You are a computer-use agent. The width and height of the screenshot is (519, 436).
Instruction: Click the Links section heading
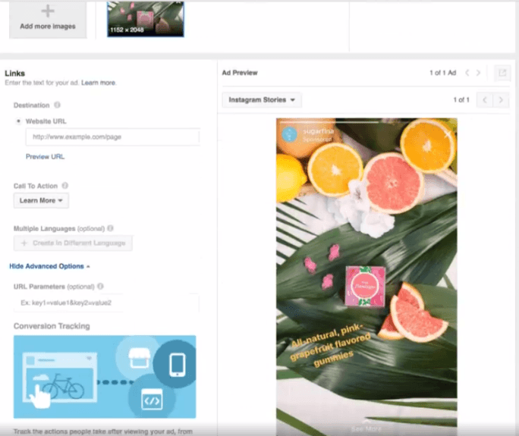pos(15,74)
